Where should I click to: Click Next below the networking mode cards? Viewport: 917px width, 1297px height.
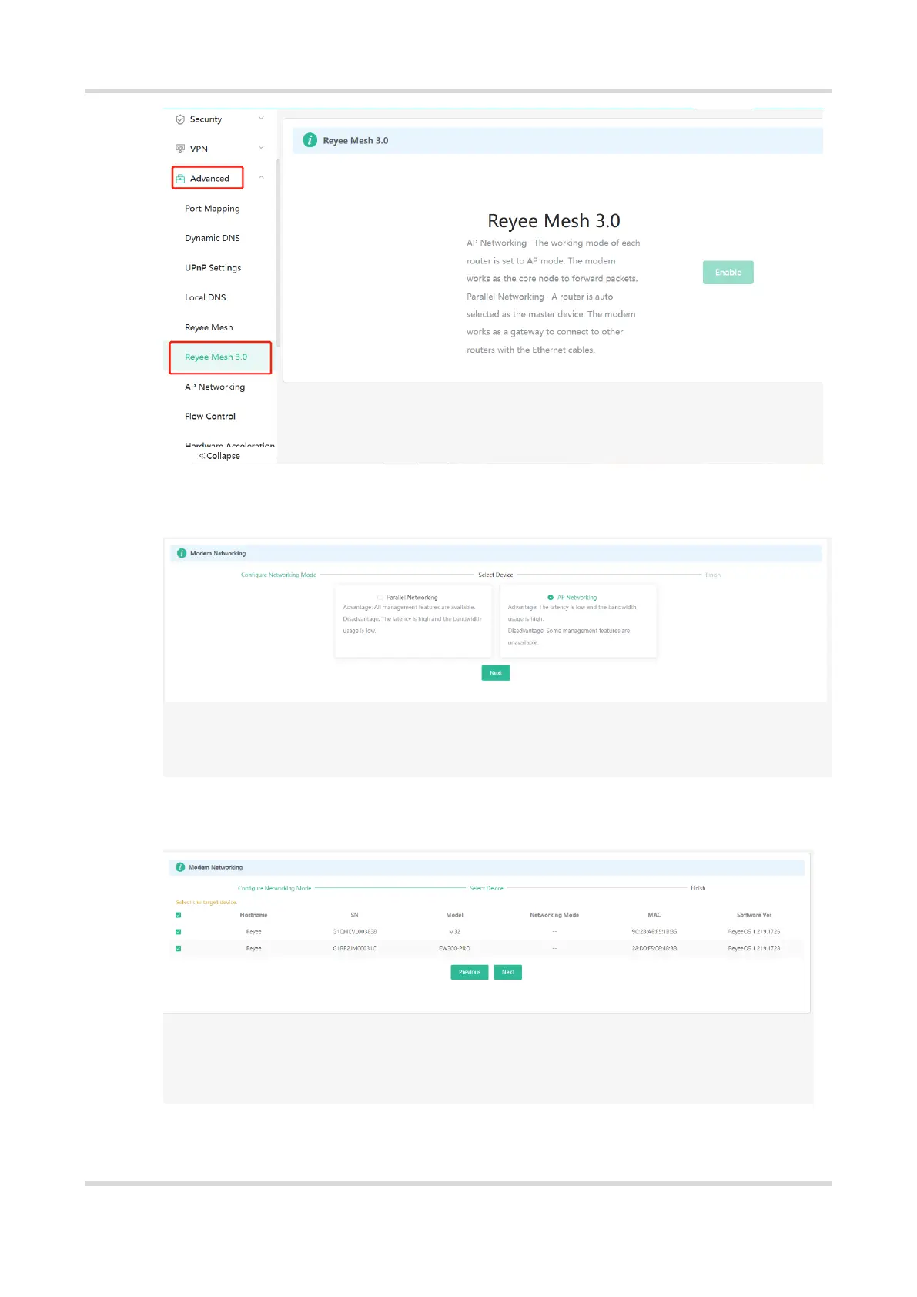click(496, 673)
